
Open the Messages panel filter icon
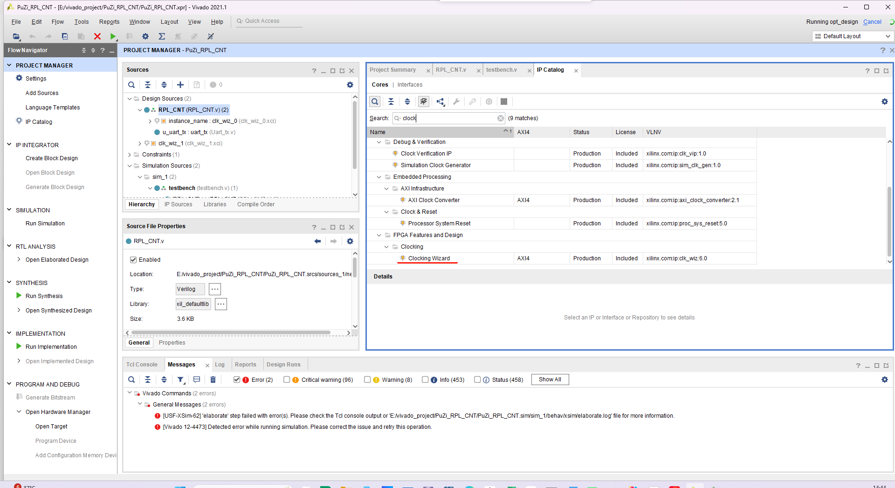180,380
